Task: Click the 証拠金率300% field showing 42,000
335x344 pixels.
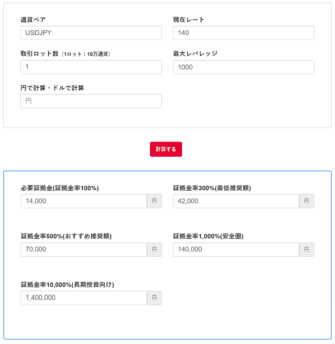Action: (x=236, y=201)
